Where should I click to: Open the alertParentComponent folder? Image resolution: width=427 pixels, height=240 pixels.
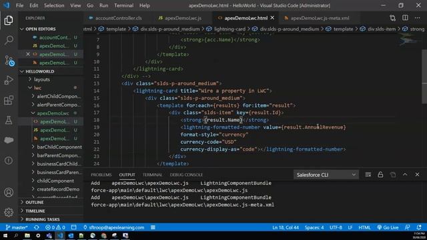click(59, 105)
